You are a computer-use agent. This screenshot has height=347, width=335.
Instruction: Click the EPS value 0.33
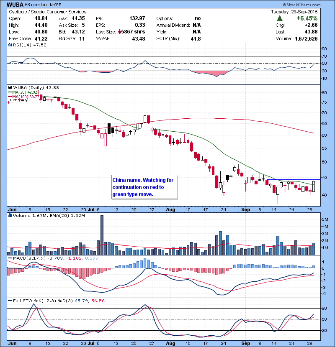pyautogui.click(x=140, y=25)
